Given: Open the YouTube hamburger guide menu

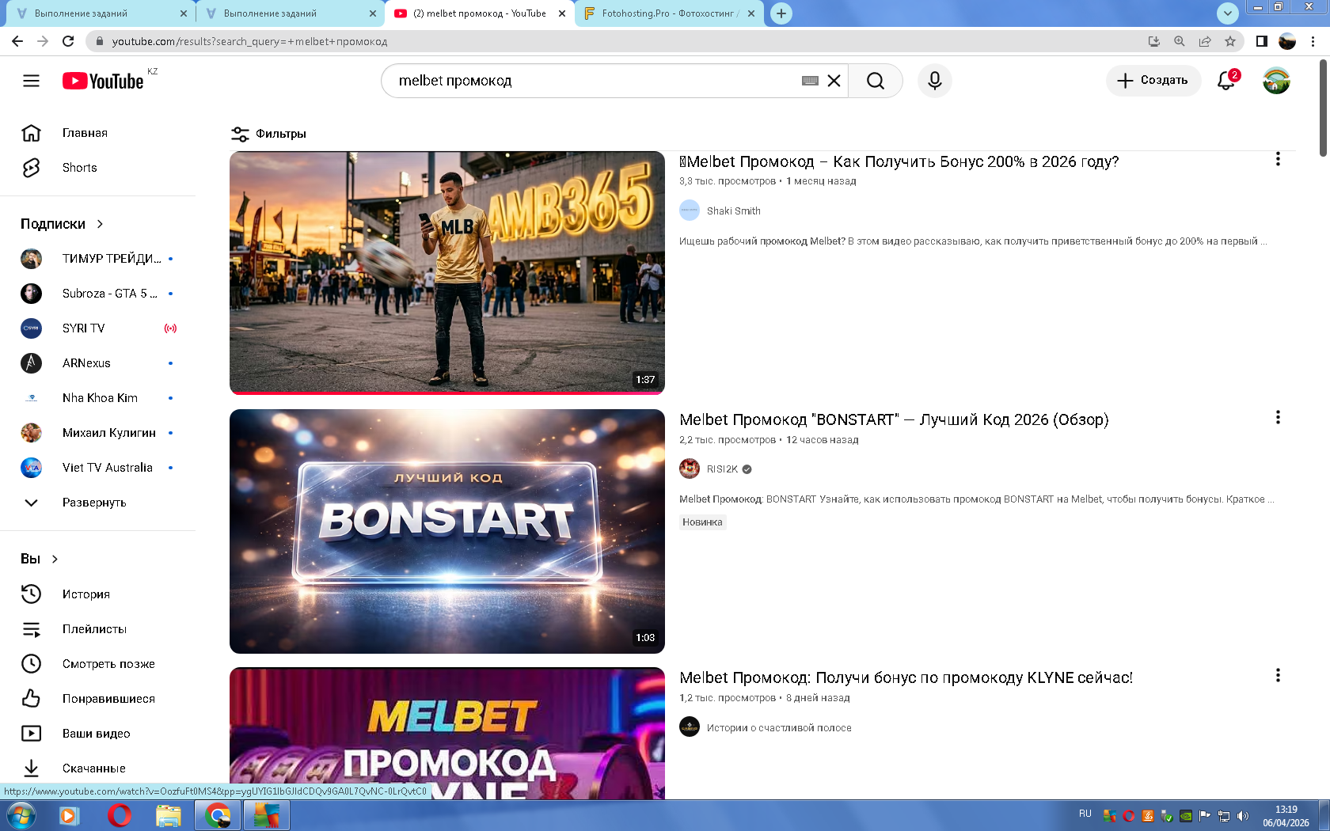Looking at the screenshot, I should (x=31, y=81).
